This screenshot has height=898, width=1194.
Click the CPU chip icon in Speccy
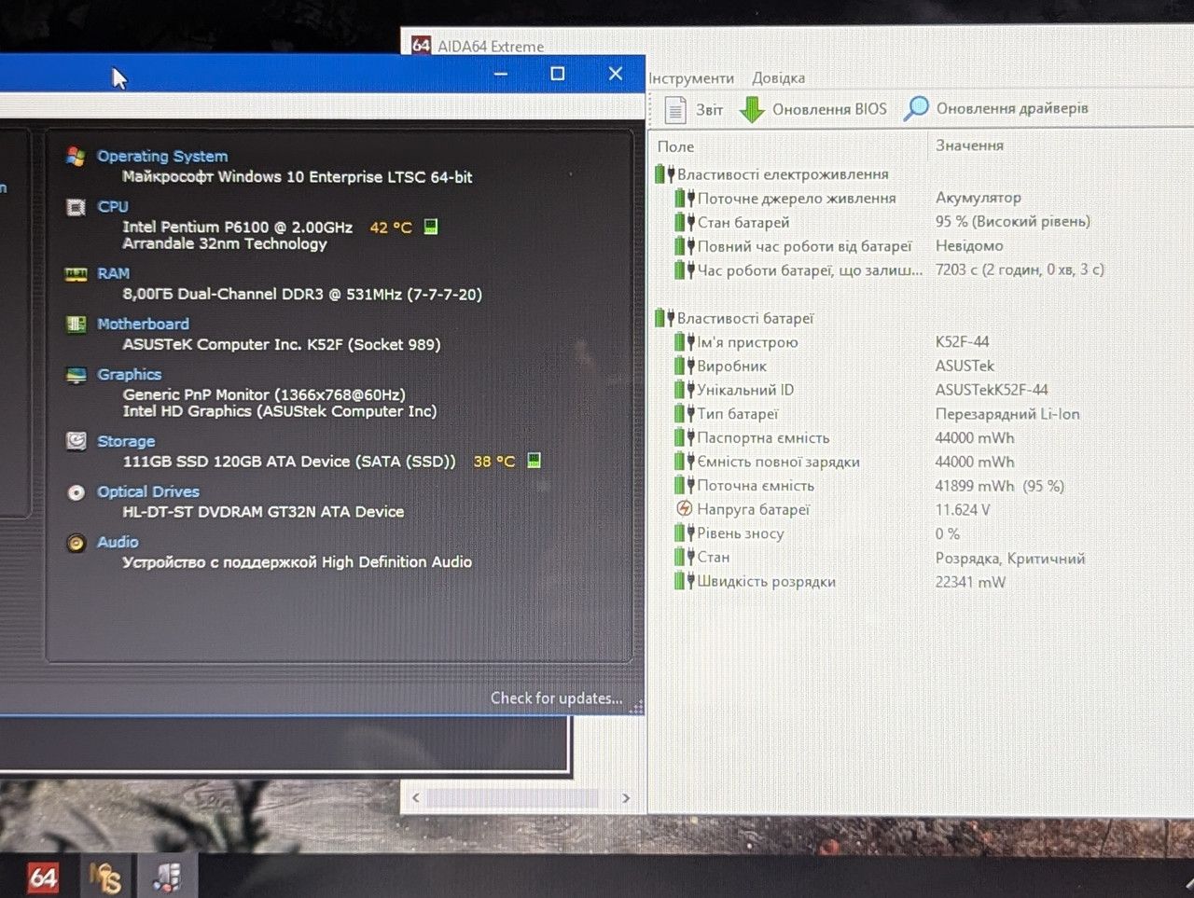point(76,207)
